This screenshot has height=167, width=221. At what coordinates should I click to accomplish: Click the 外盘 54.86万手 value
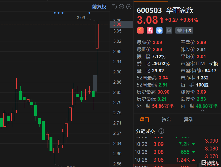(163, 106)
